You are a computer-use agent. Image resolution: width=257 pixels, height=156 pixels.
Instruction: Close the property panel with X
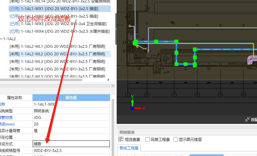pos(113,86)
